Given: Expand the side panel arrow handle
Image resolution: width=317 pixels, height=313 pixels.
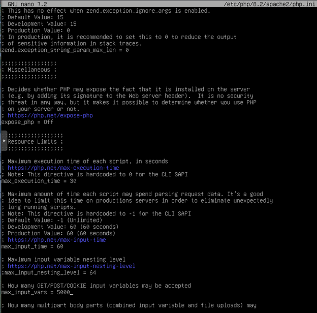Looking at the screenshot, I should (4, 141).
